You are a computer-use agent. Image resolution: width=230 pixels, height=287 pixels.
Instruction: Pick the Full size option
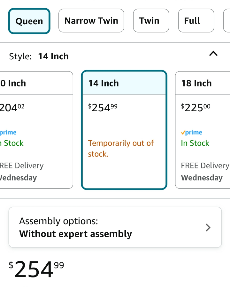[x=196, y=20]
